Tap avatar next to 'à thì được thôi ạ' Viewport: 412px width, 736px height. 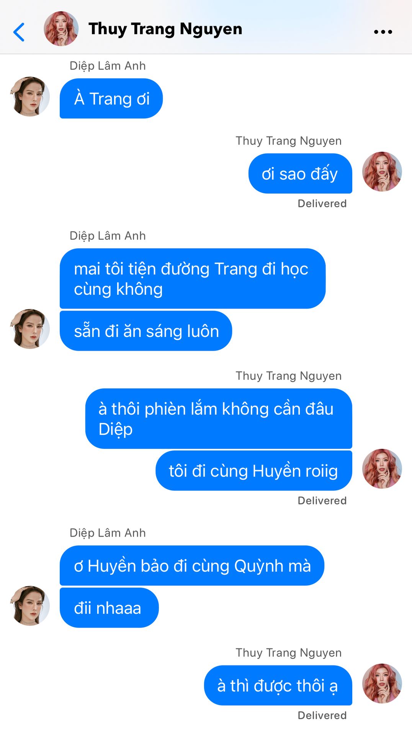click(382, 683)
